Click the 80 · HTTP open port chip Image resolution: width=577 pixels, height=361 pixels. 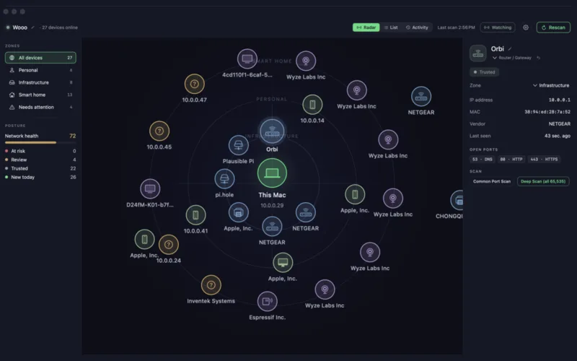click(511, 159)
